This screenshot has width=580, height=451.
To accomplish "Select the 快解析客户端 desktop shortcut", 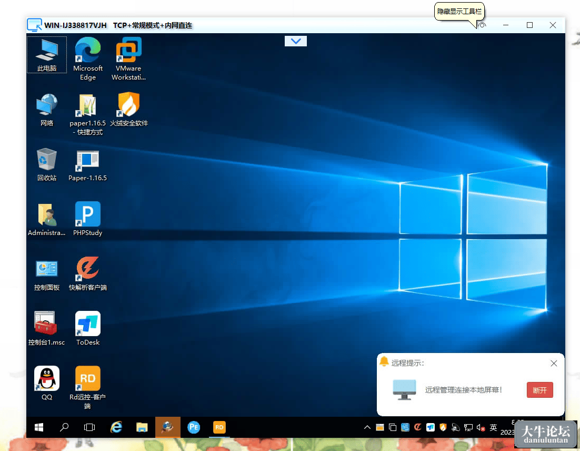I will (88, 273).
